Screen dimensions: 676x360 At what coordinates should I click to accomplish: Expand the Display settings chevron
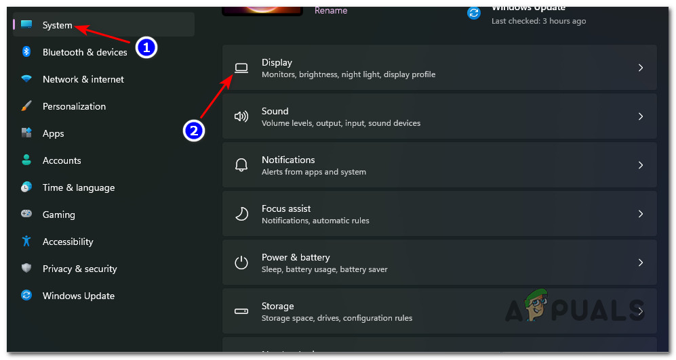point(640,68)
